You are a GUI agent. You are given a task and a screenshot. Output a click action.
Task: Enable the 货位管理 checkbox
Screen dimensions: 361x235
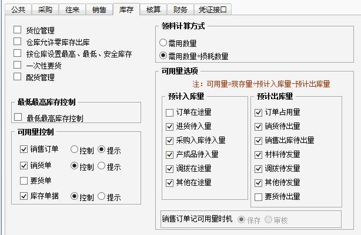[x=17, y=30]
